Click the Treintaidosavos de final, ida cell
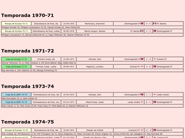This screenshot has height=138, width=185. coord(46,95)
